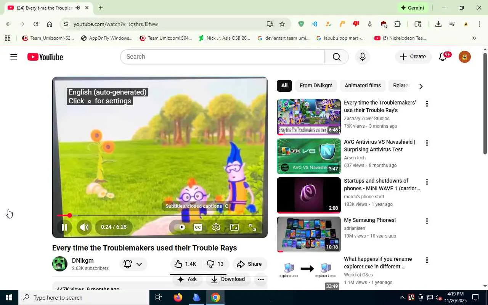Open Gemini in Chrome
The height and width of the screenshot is (305, 488).
(x=412, y=8)
